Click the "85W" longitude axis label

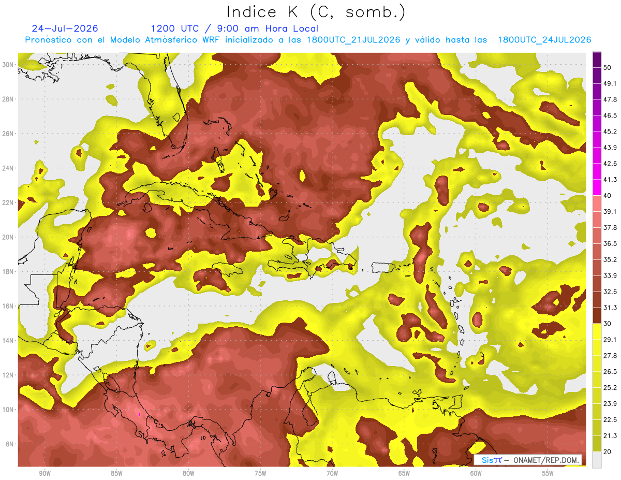[116, 473]
